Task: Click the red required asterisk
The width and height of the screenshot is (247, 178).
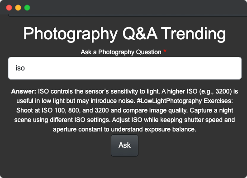Action: pos(165,51)
